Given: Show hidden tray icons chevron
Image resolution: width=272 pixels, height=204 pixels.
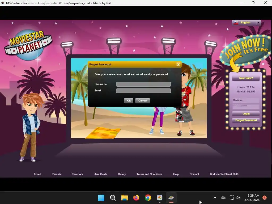Looking at the screenshot, I should 215,198.
